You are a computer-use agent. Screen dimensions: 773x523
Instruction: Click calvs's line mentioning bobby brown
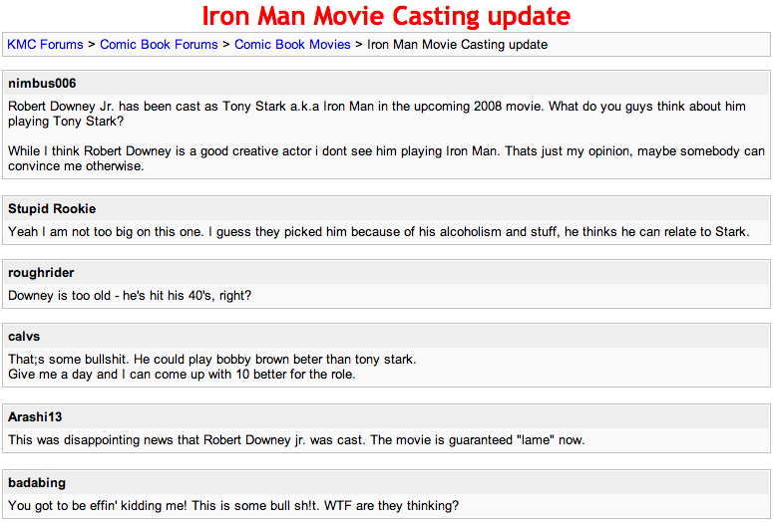pyautogui.click(x=212, y=360)
